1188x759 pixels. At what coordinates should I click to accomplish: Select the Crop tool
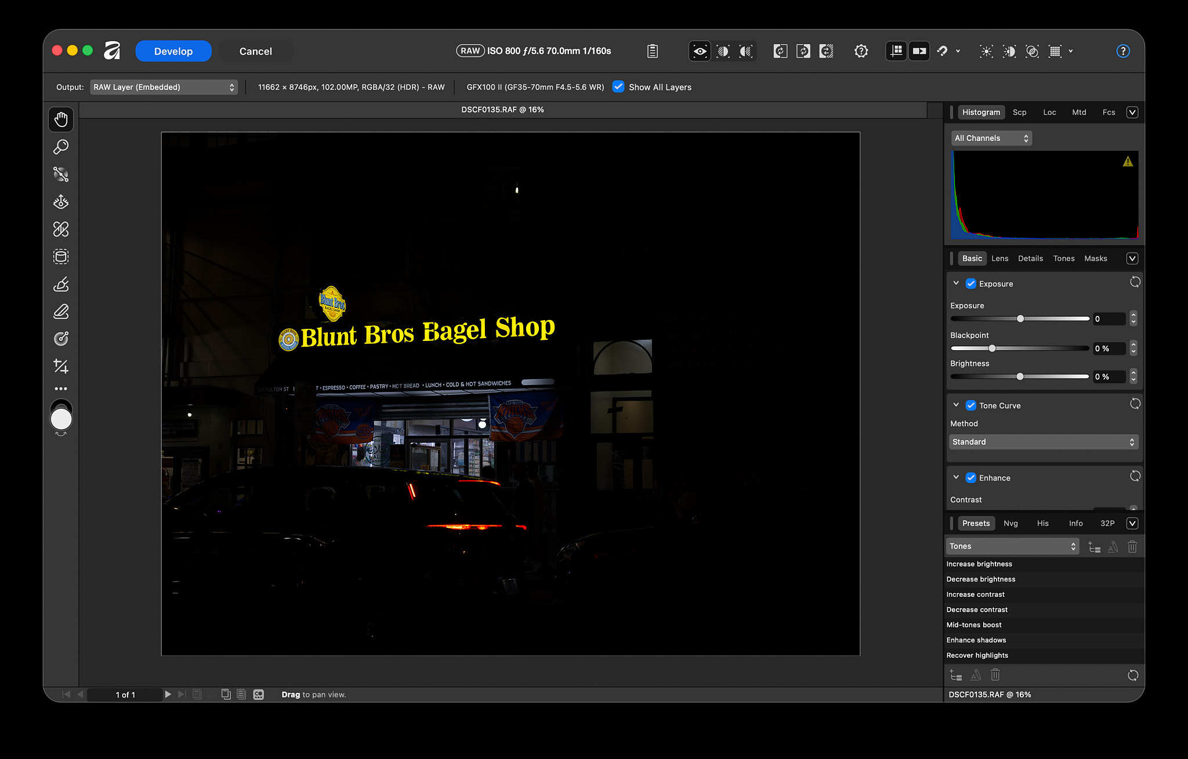click(x=61, y=366)
